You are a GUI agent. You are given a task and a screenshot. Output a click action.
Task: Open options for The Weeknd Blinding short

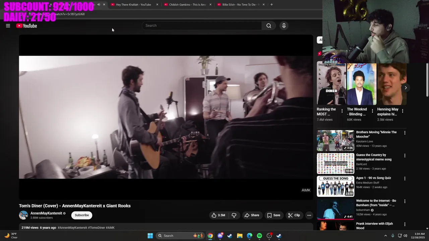point(372,111)
